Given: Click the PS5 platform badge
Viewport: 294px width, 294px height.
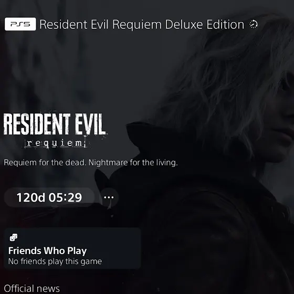Looking at the screenshot, I should coord(20,24).
